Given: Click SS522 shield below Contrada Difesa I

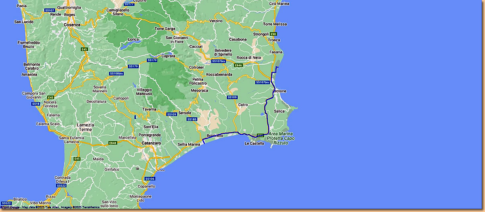Looking at the screenshot, I should [61, 185].
